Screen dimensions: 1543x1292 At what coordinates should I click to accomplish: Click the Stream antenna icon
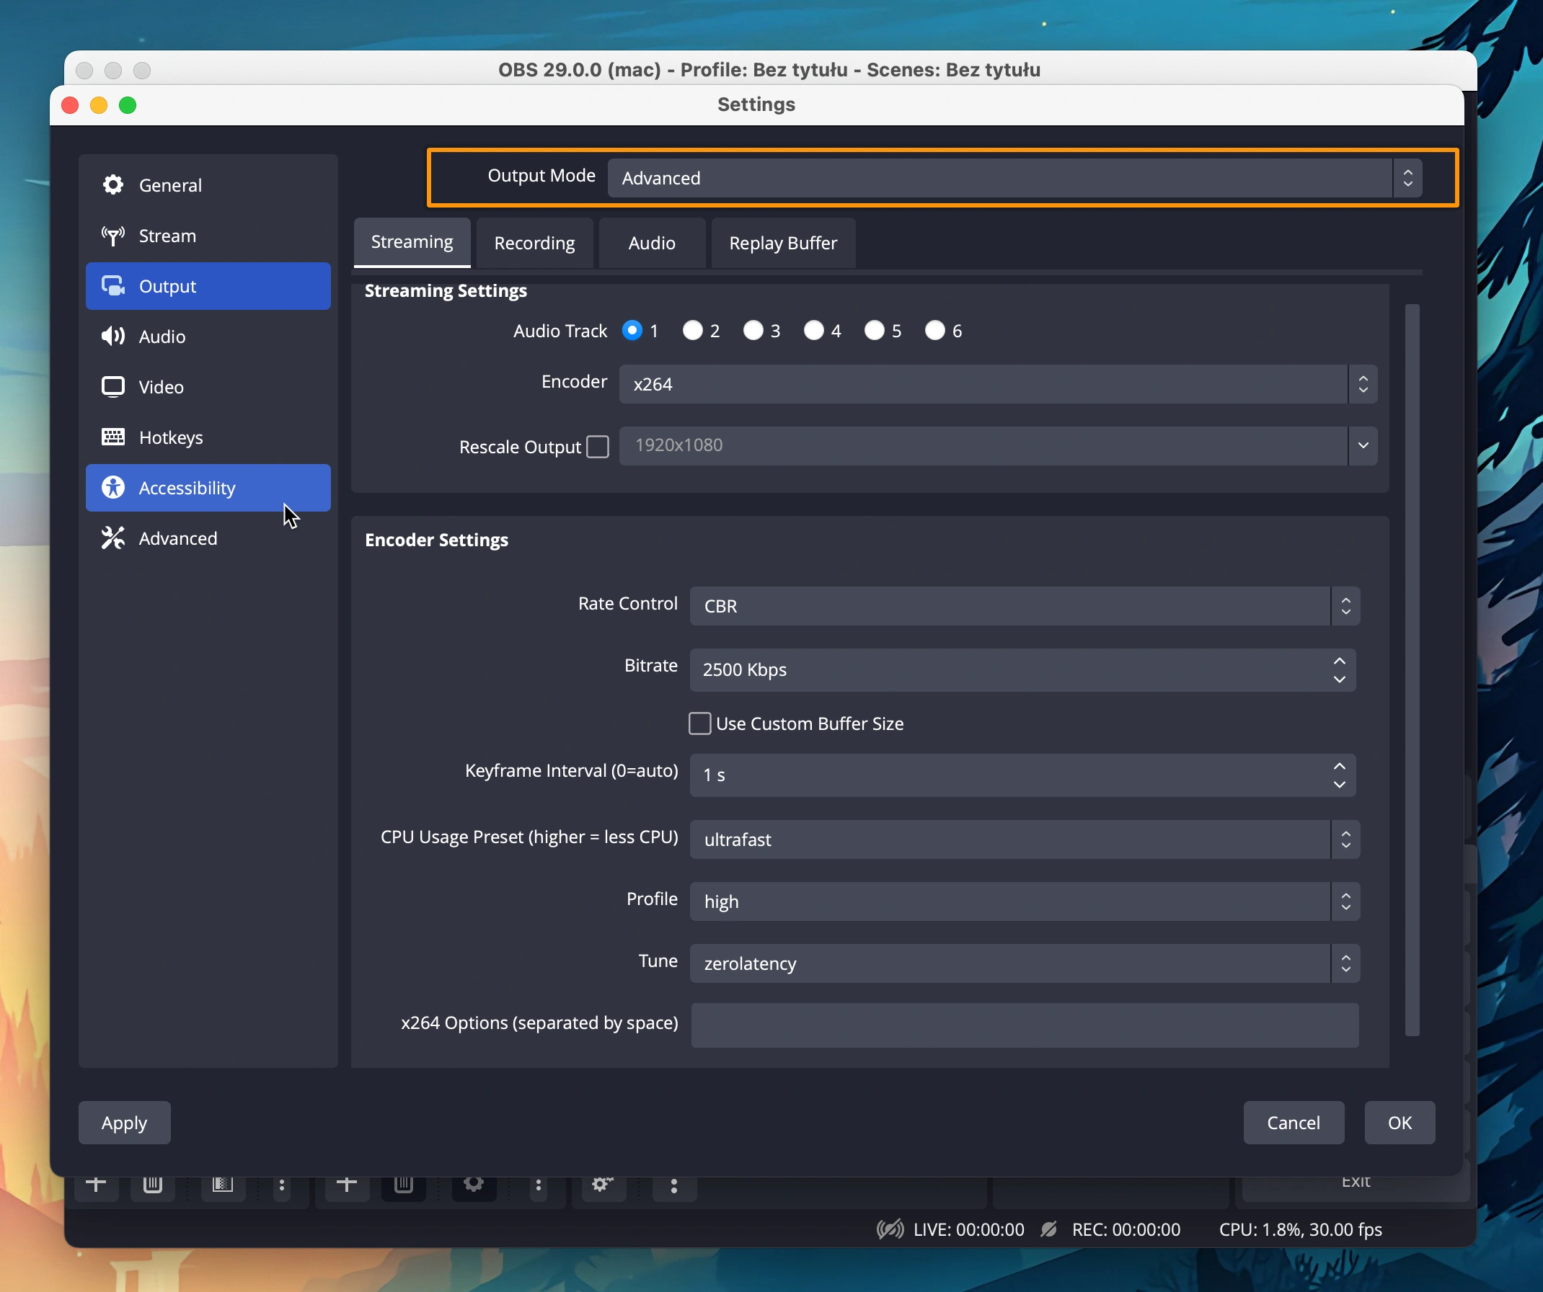tap(112, 236)
